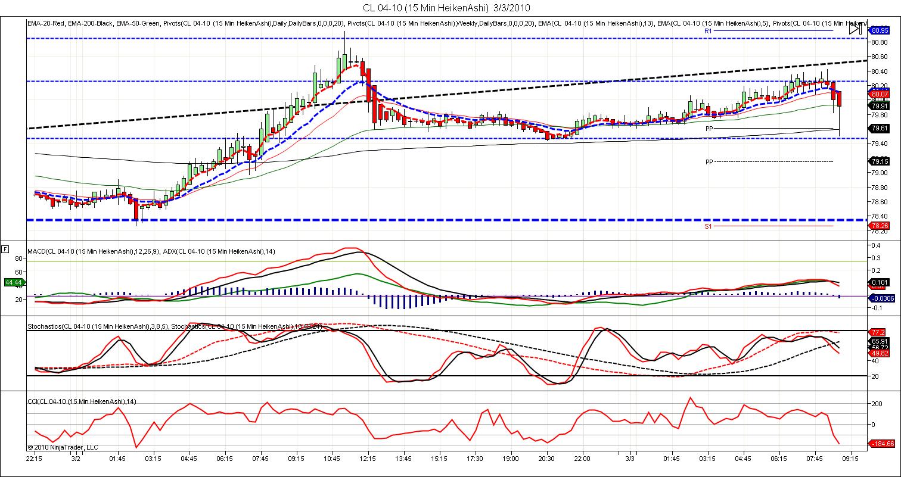The width and height of the screenshot is (901, 477).
Task: Click the scroll-to-latest-bar arrow icon
Action: [x=855, y=29]
